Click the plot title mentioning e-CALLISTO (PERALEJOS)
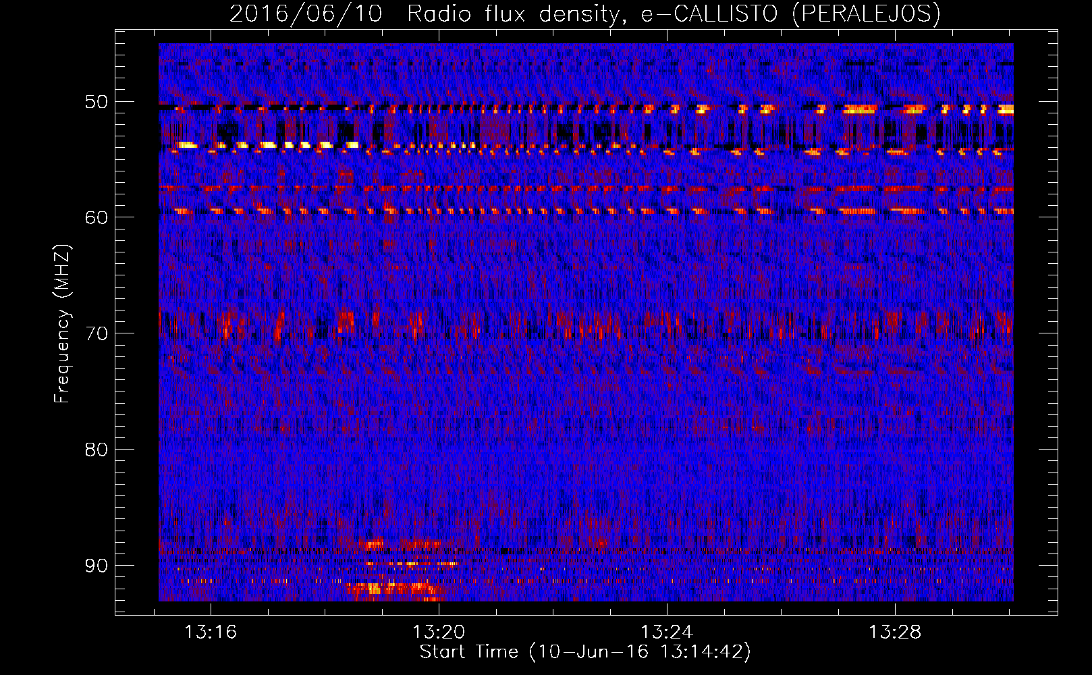The image size is (1092, 675). 584,13
